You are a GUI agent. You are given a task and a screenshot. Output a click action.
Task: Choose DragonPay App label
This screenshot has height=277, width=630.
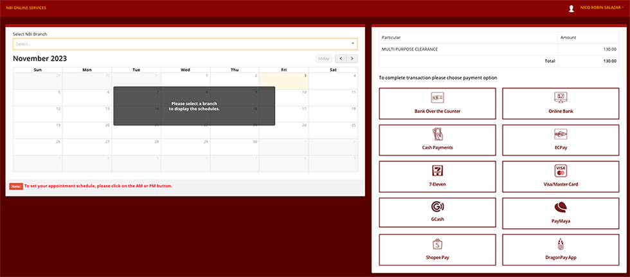point(561,258)
